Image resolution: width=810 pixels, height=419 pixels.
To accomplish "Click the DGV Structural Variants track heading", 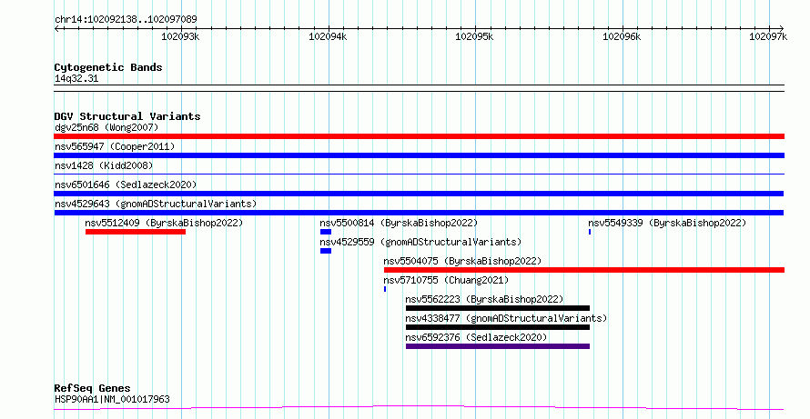I will [127, 116].
